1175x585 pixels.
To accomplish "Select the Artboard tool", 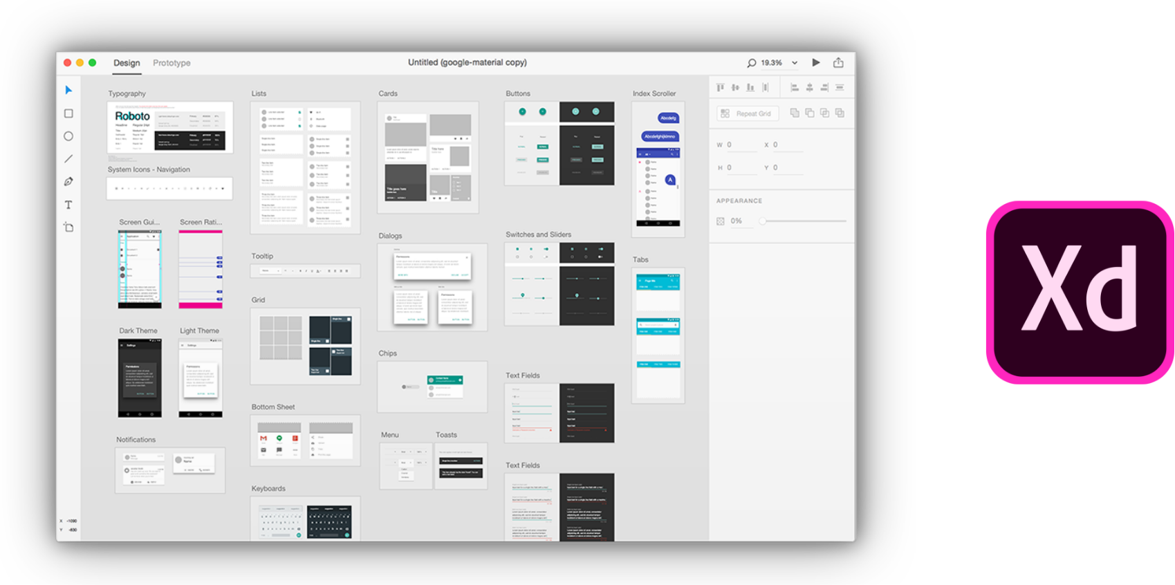I will pos(68,227).
